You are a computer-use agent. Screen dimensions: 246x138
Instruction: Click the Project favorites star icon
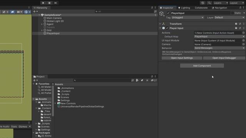pyautogui.click(x=147, y=80)
